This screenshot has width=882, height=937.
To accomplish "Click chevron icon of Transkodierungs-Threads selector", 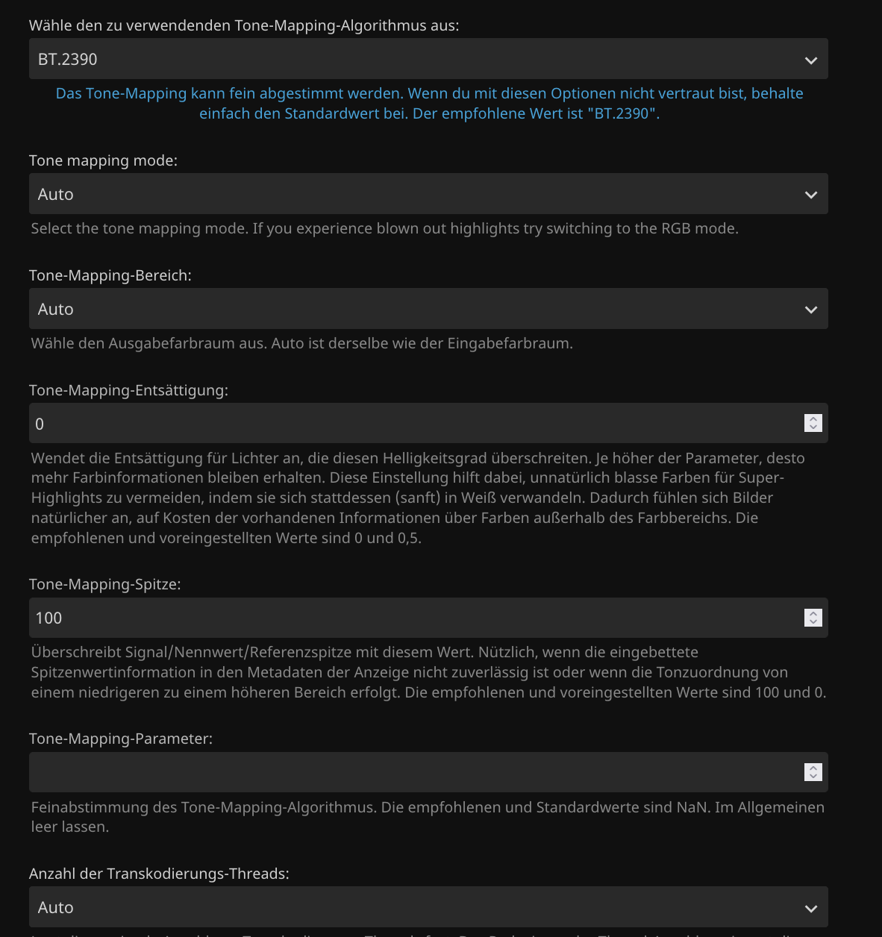I will click(811, 909).
